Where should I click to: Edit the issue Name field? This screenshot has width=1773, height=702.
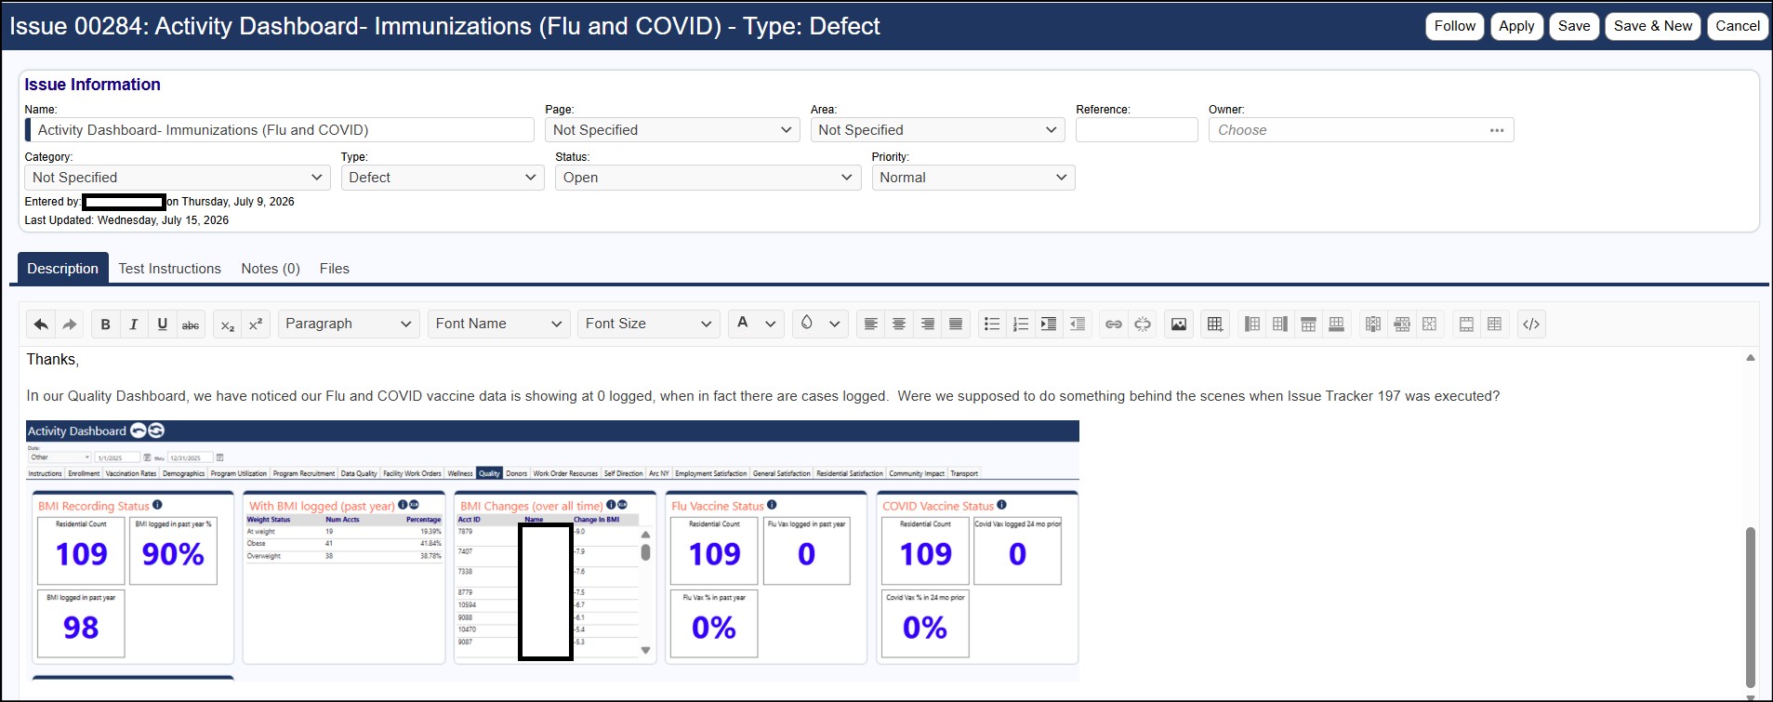[282, 130]
